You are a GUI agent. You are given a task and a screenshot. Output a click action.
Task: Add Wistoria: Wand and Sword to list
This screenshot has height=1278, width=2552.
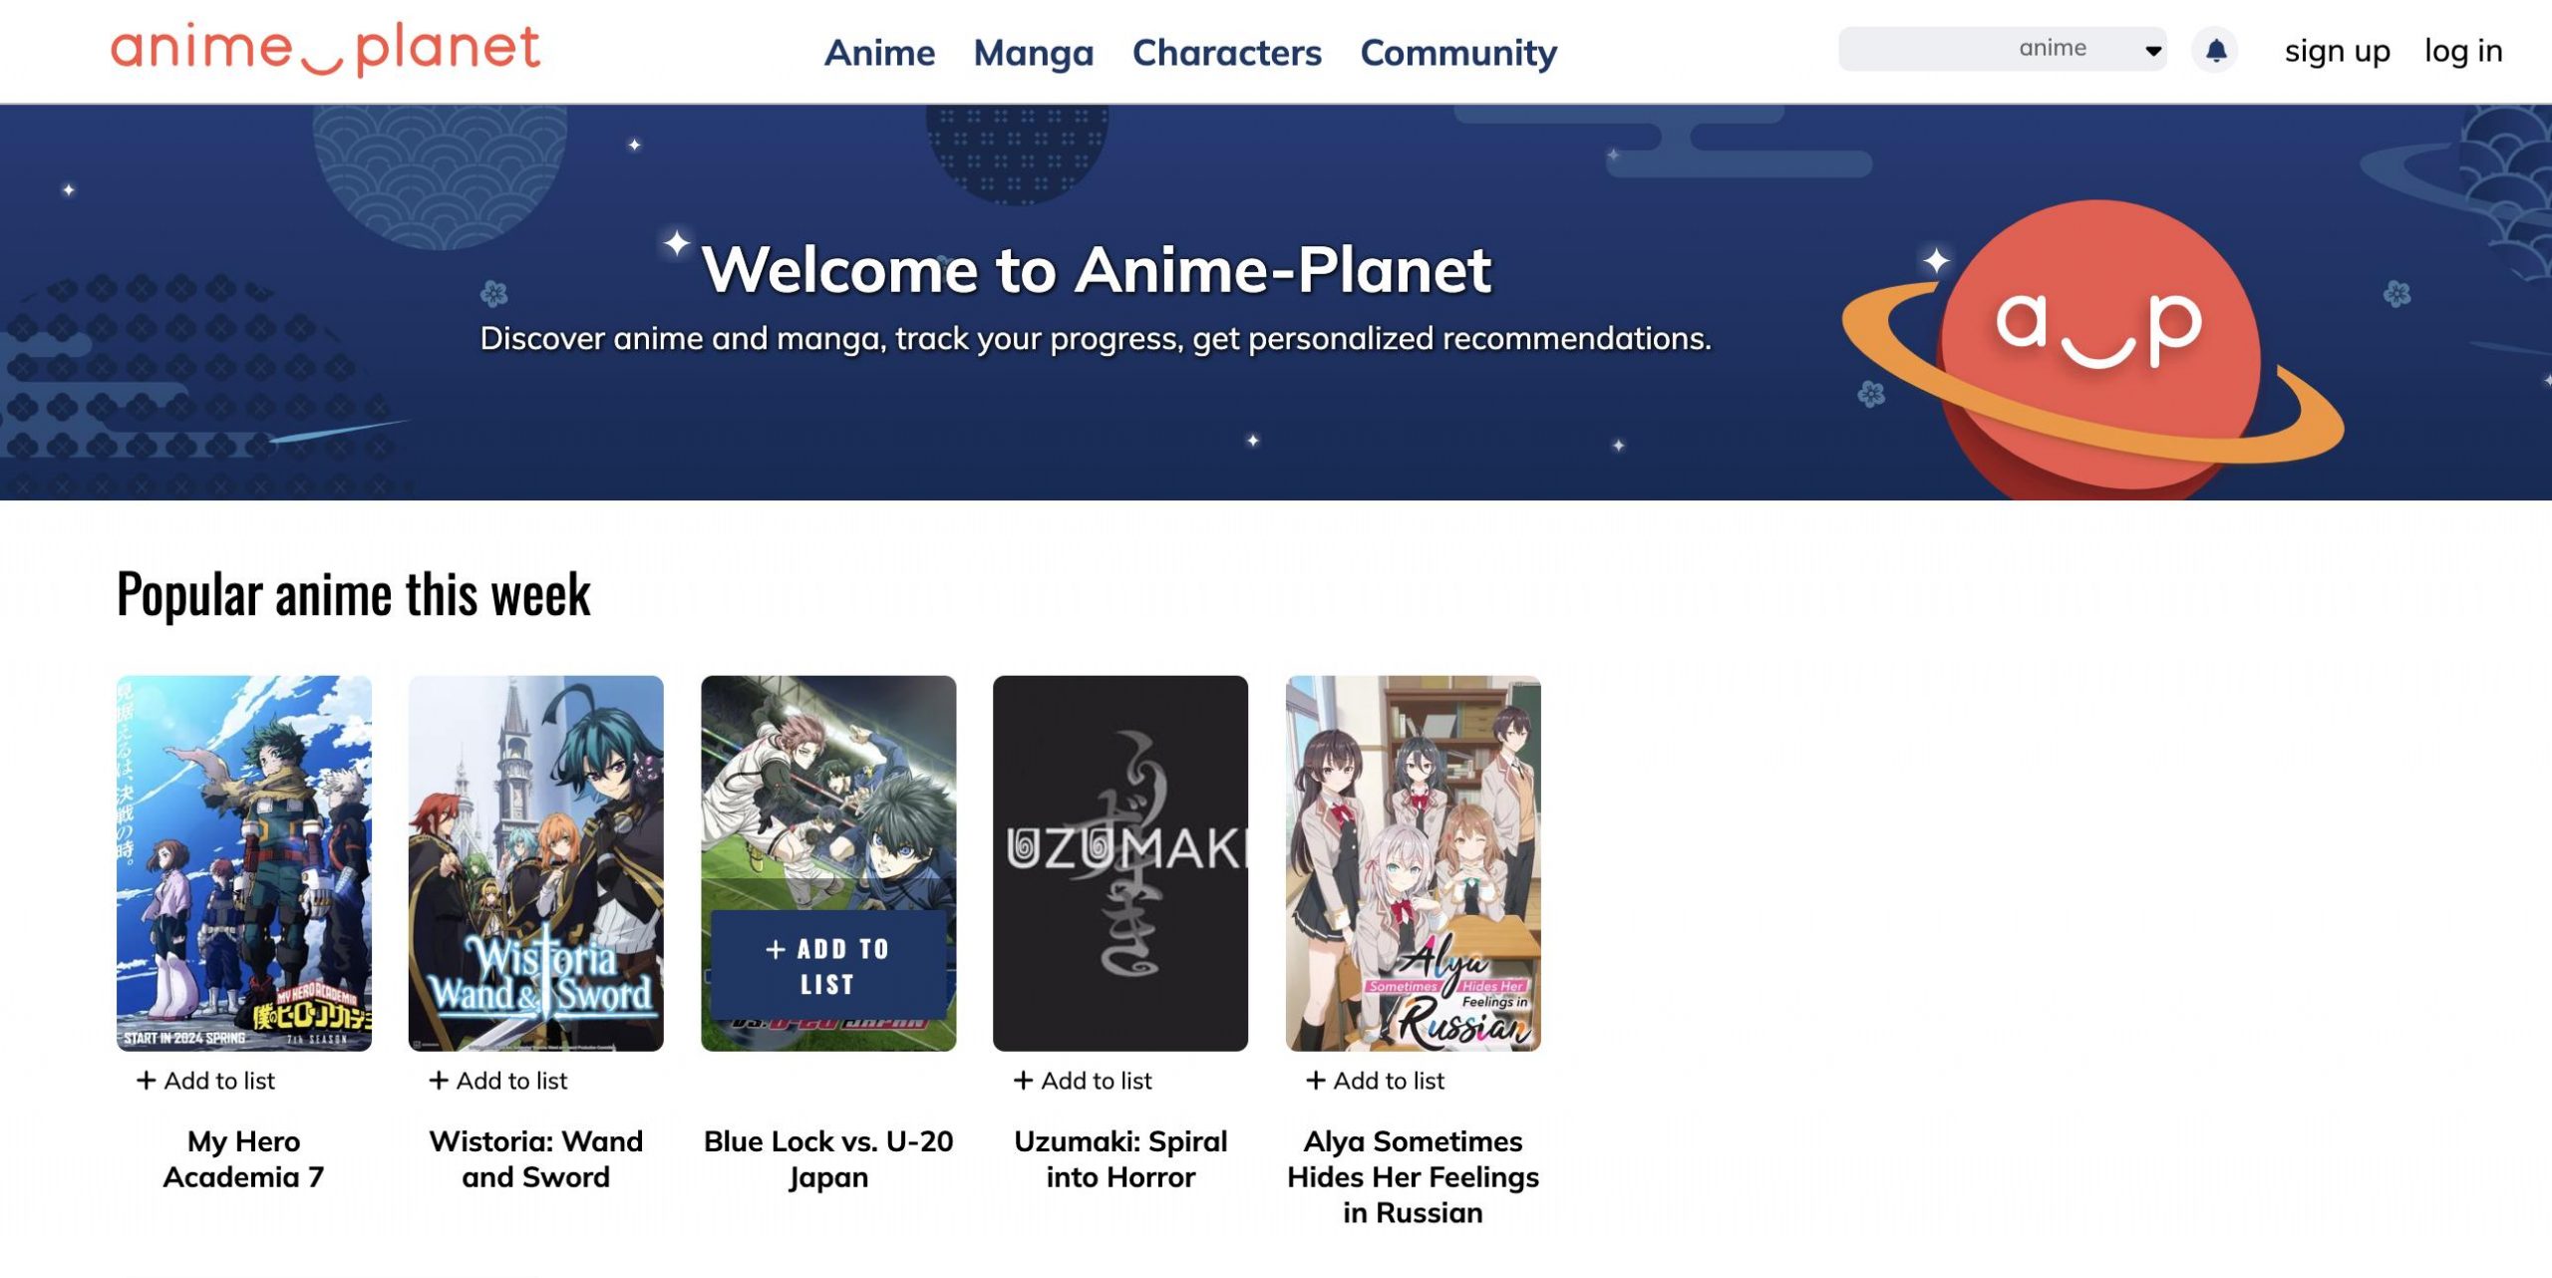click(497, 1080)
